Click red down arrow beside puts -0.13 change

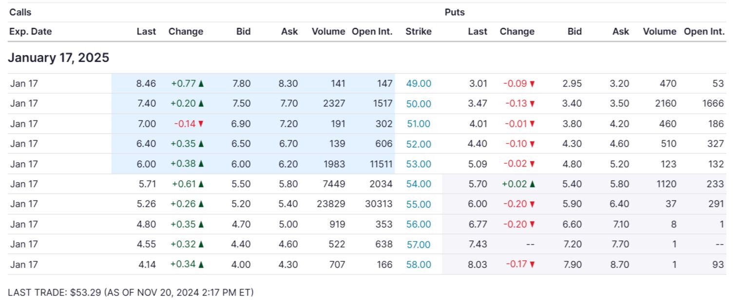(532, 104)
